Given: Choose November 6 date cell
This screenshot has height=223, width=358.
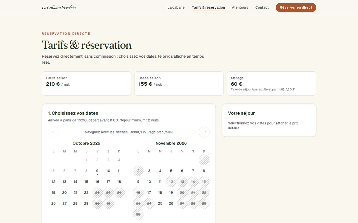Looking at the screenshot, I should click(182, 171).
